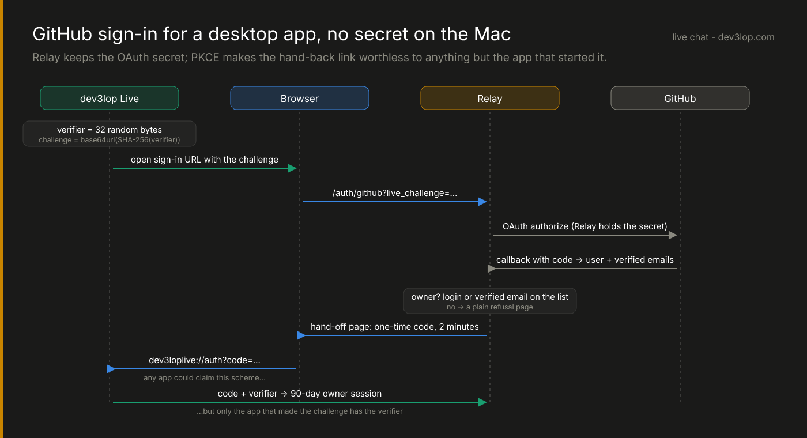
Task: Click the 'OAuth authorize (Relay holds the secret)' label
Action: click(x=585, y=226)
